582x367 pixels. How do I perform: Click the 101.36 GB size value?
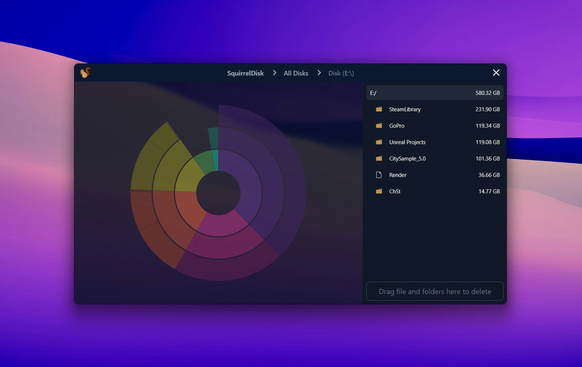click(x=487, y=158)
